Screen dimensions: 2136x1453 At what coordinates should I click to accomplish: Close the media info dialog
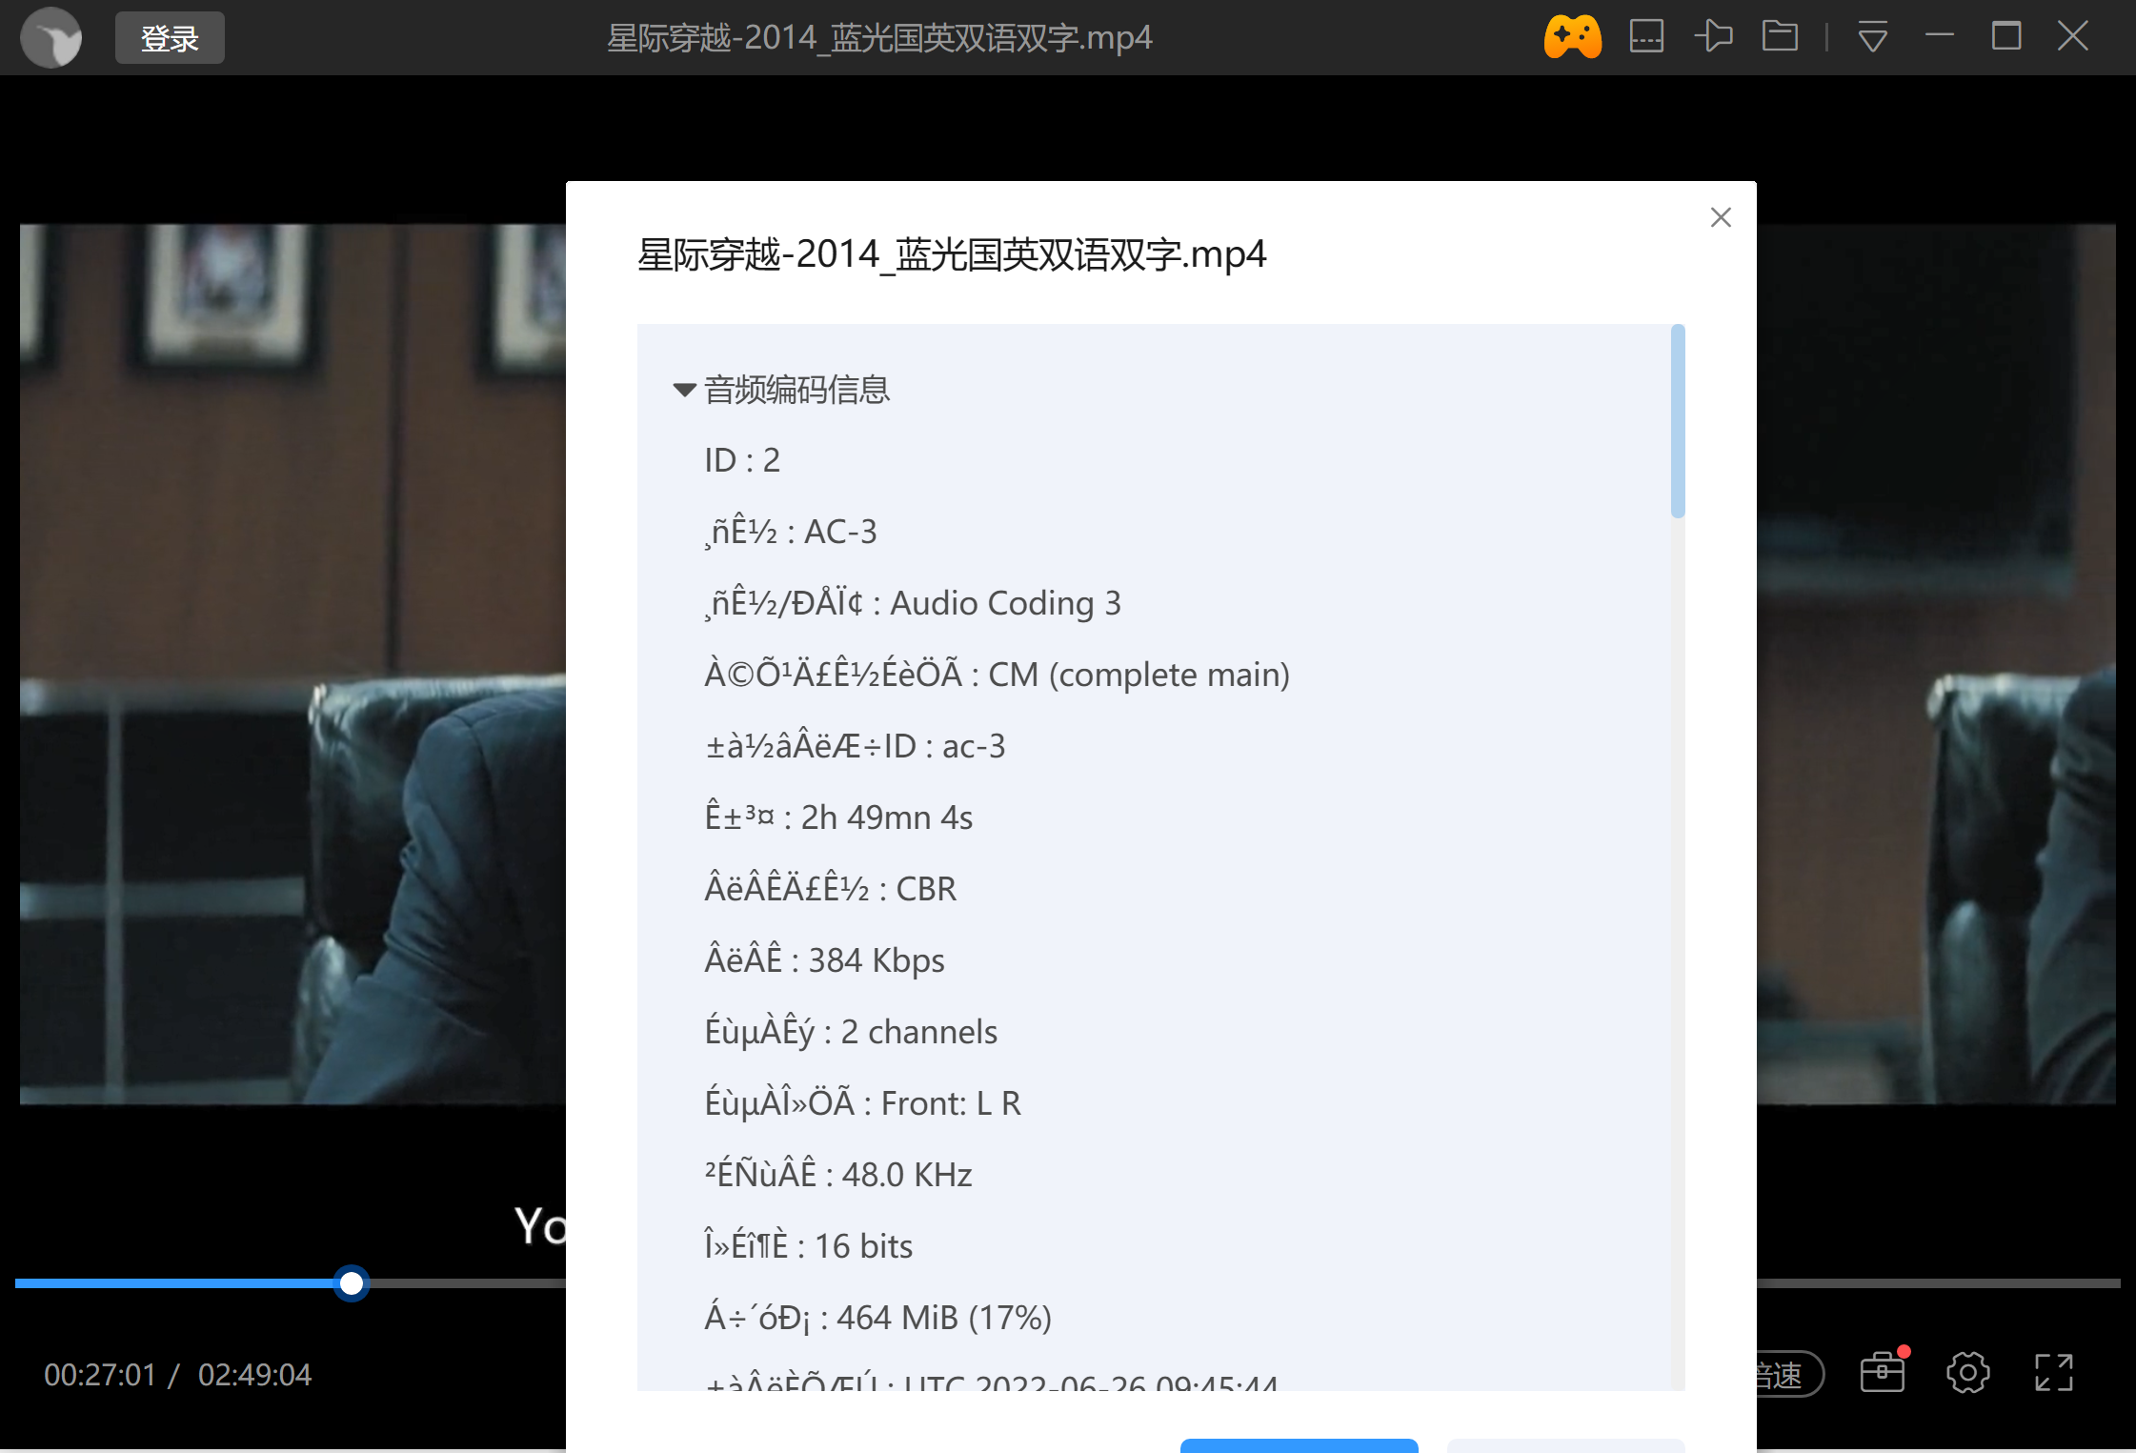coord(1721,216)
